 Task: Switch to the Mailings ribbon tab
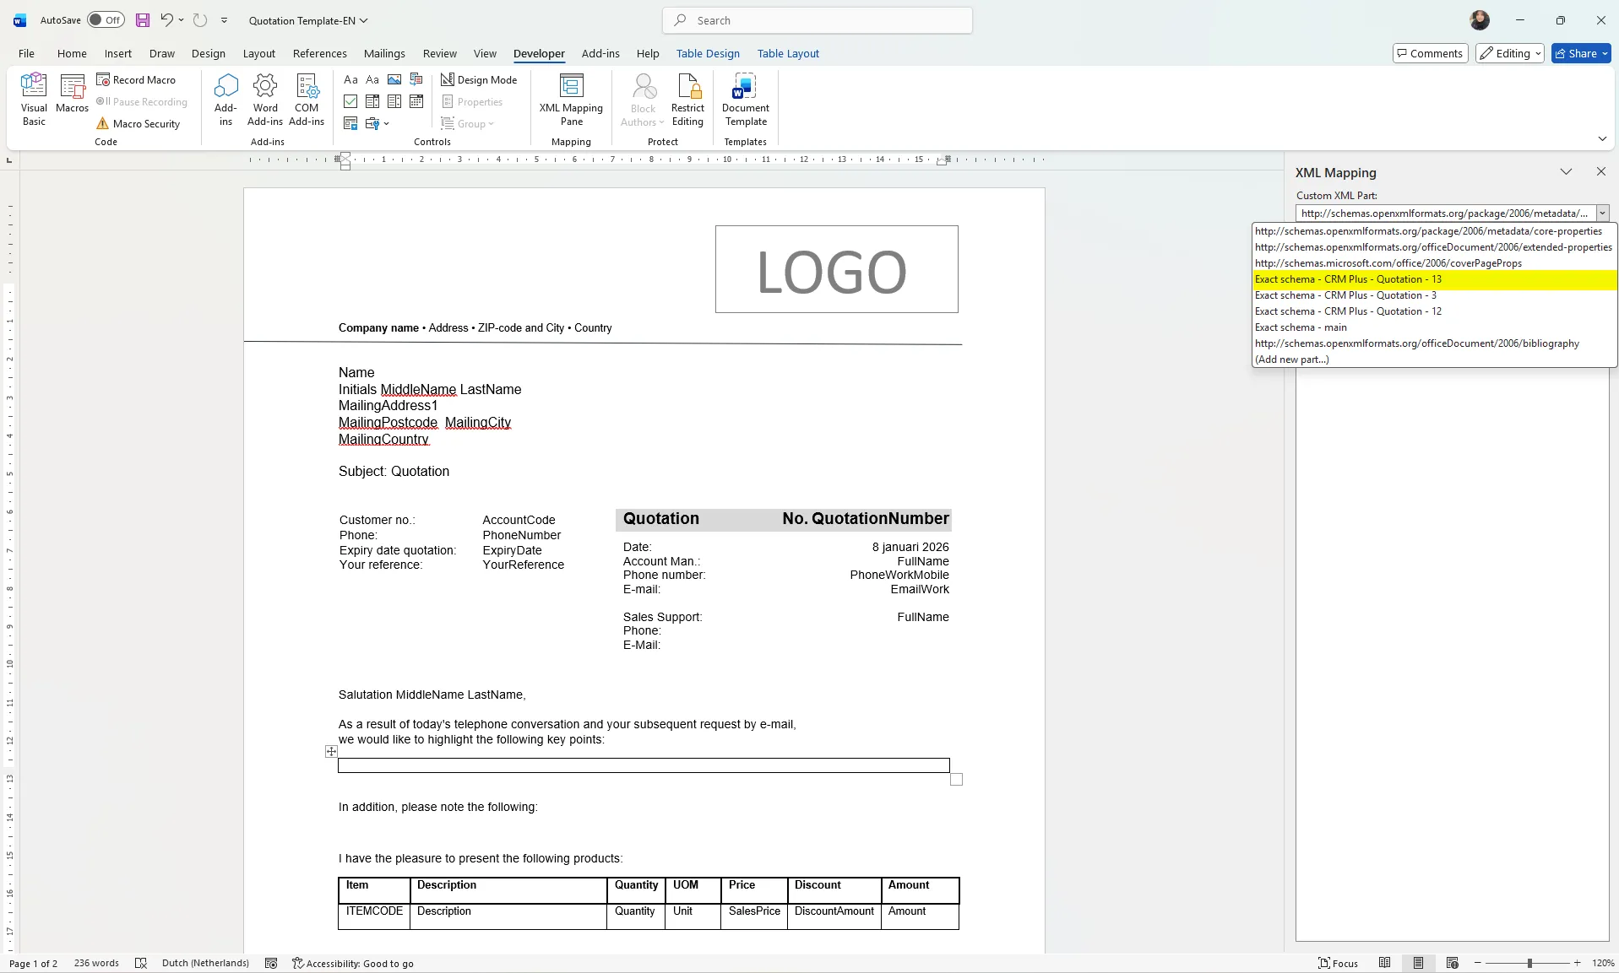pyautogui.click(x=384, y=53)
